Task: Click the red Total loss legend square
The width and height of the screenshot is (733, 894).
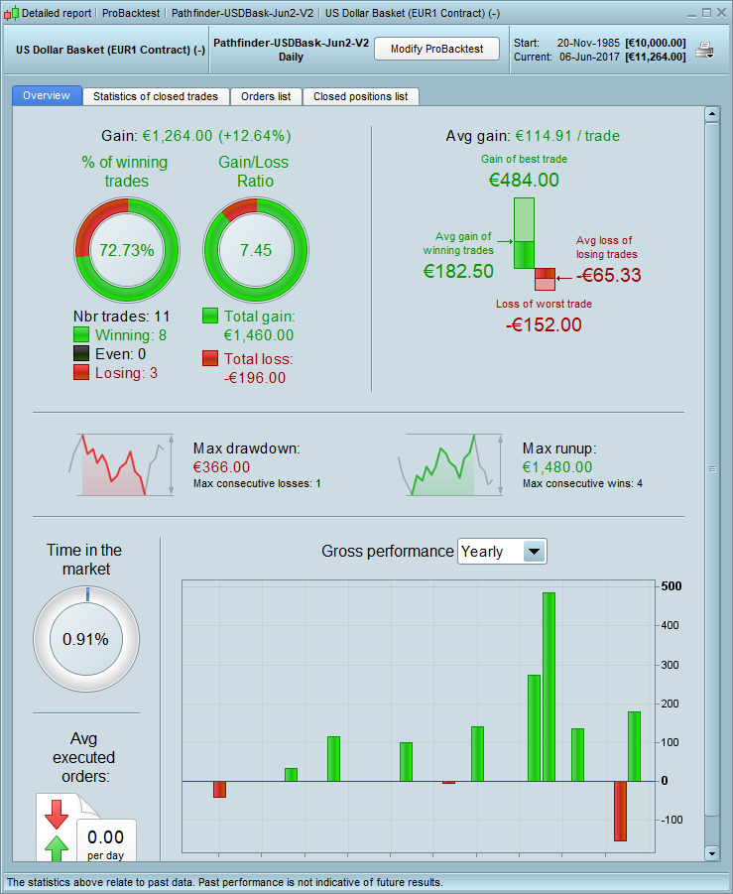Action: coord(210,358)
